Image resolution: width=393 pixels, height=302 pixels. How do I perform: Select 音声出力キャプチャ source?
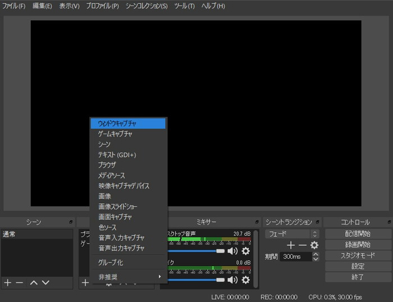pyautogui.click(x=128, y=248)
